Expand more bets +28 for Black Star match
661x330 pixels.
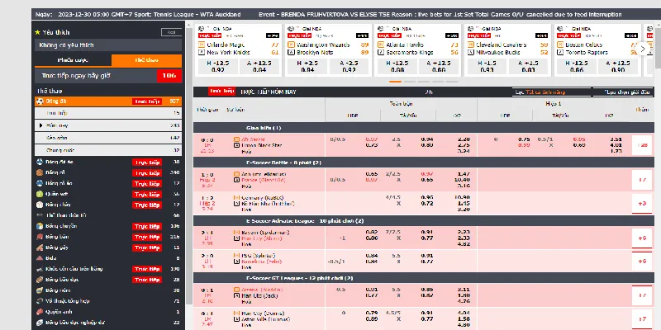pos(642,145)
